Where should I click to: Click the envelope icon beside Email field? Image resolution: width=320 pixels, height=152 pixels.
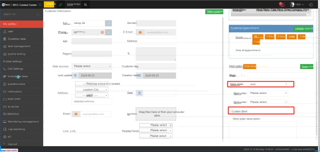pyautogui.click(x=76, y=114)
